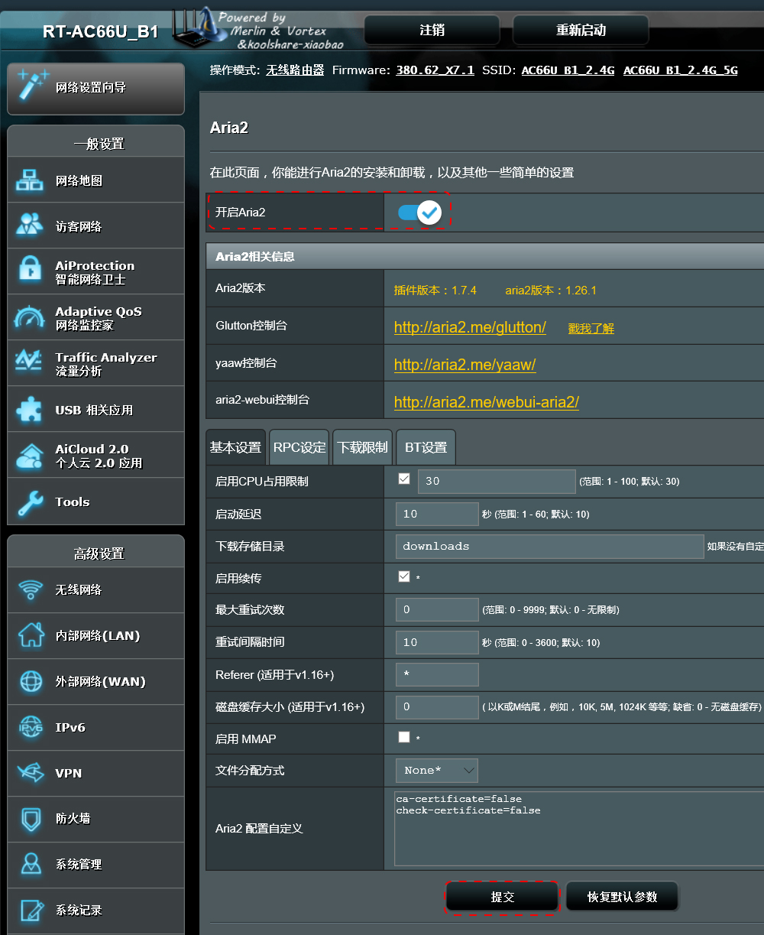Switch to the BT设置 tab
Screen dimensions: 764x935
(x=426, y=447)
